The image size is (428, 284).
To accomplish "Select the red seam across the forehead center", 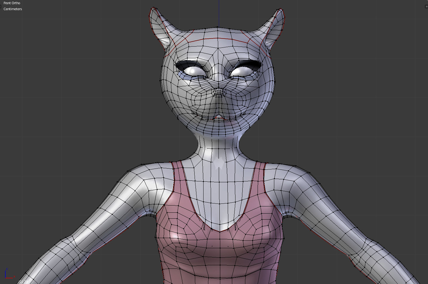I will 218,38.
